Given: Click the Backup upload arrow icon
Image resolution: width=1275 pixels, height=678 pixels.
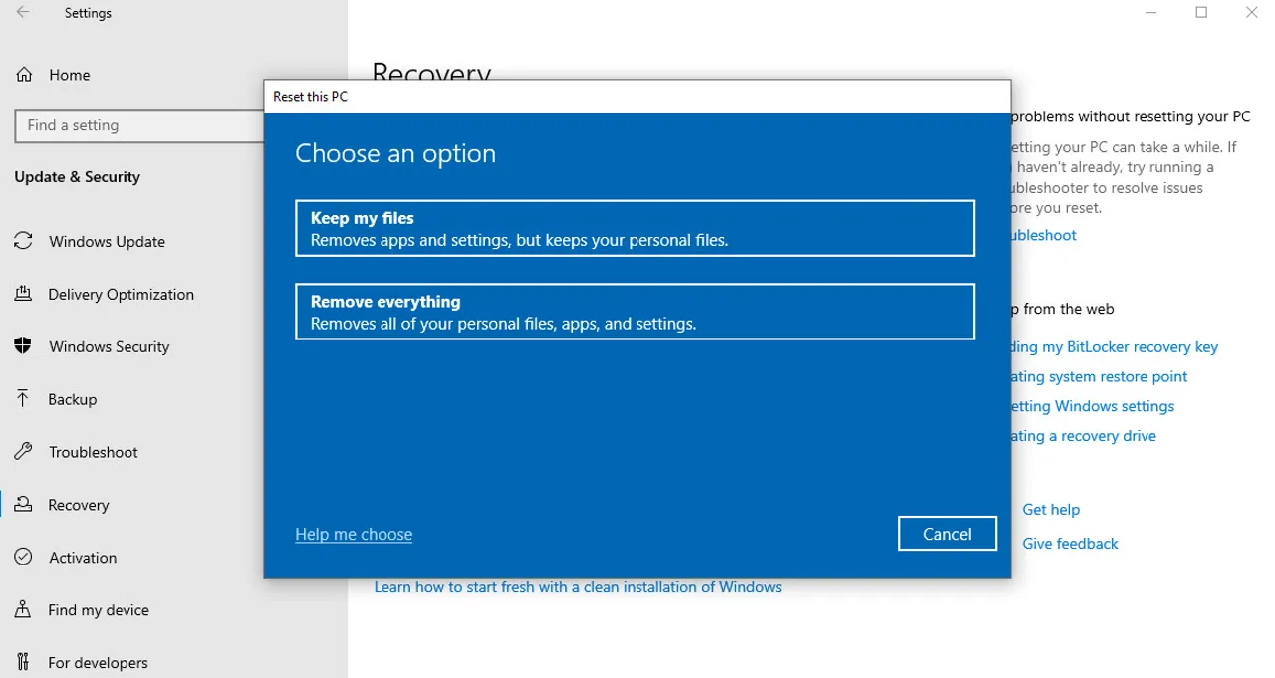Looking at the screenshot, I should coord(23,399).
